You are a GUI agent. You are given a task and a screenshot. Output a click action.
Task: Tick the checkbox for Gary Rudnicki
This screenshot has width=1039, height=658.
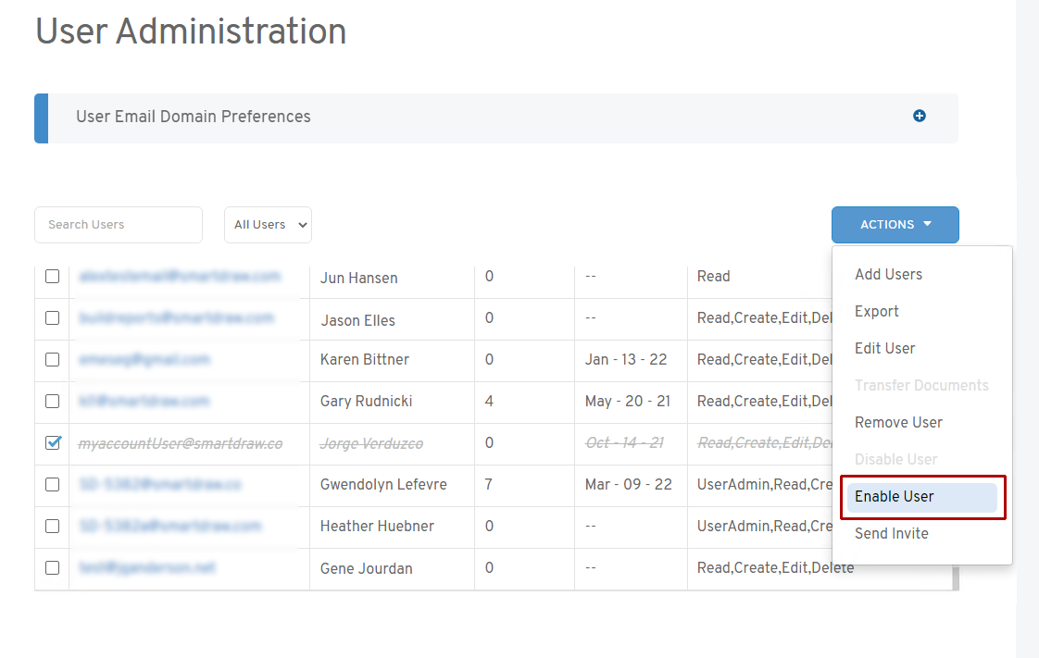coord(53,401)
